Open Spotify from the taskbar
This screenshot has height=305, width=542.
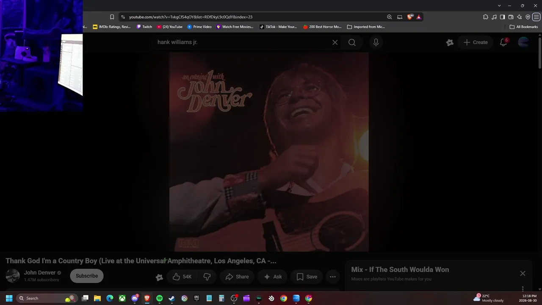(159, 298)
